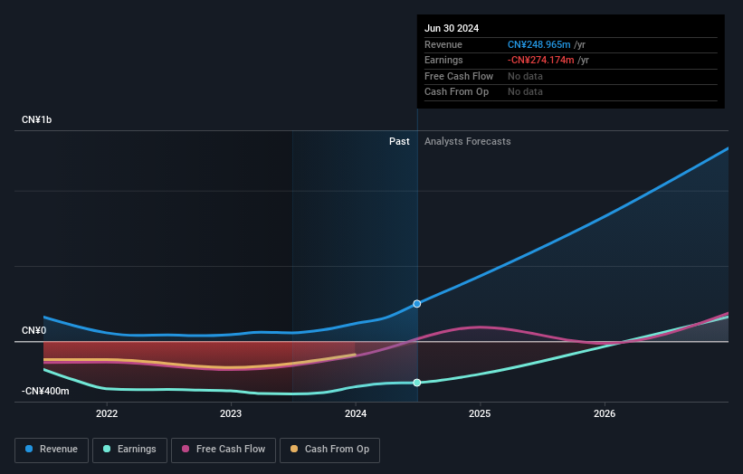Click the 2023 x-axis label
Screen dimensions: 743x474
(x=231, y=413)
